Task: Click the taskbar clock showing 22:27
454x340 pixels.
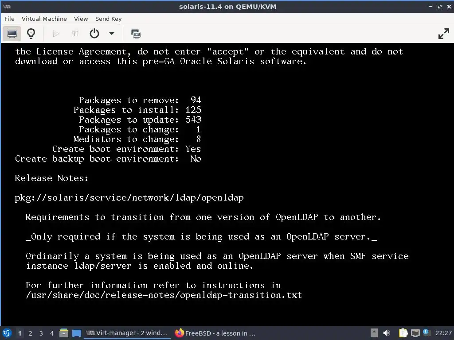Action: click(443, 333)
